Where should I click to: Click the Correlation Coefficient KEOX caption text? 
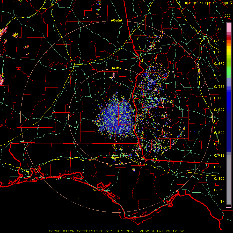coord(116,231)
